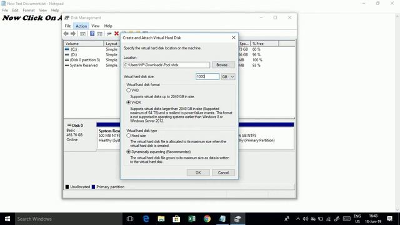
Task: Sort by the % Free column header
Action: click(265, 44)
